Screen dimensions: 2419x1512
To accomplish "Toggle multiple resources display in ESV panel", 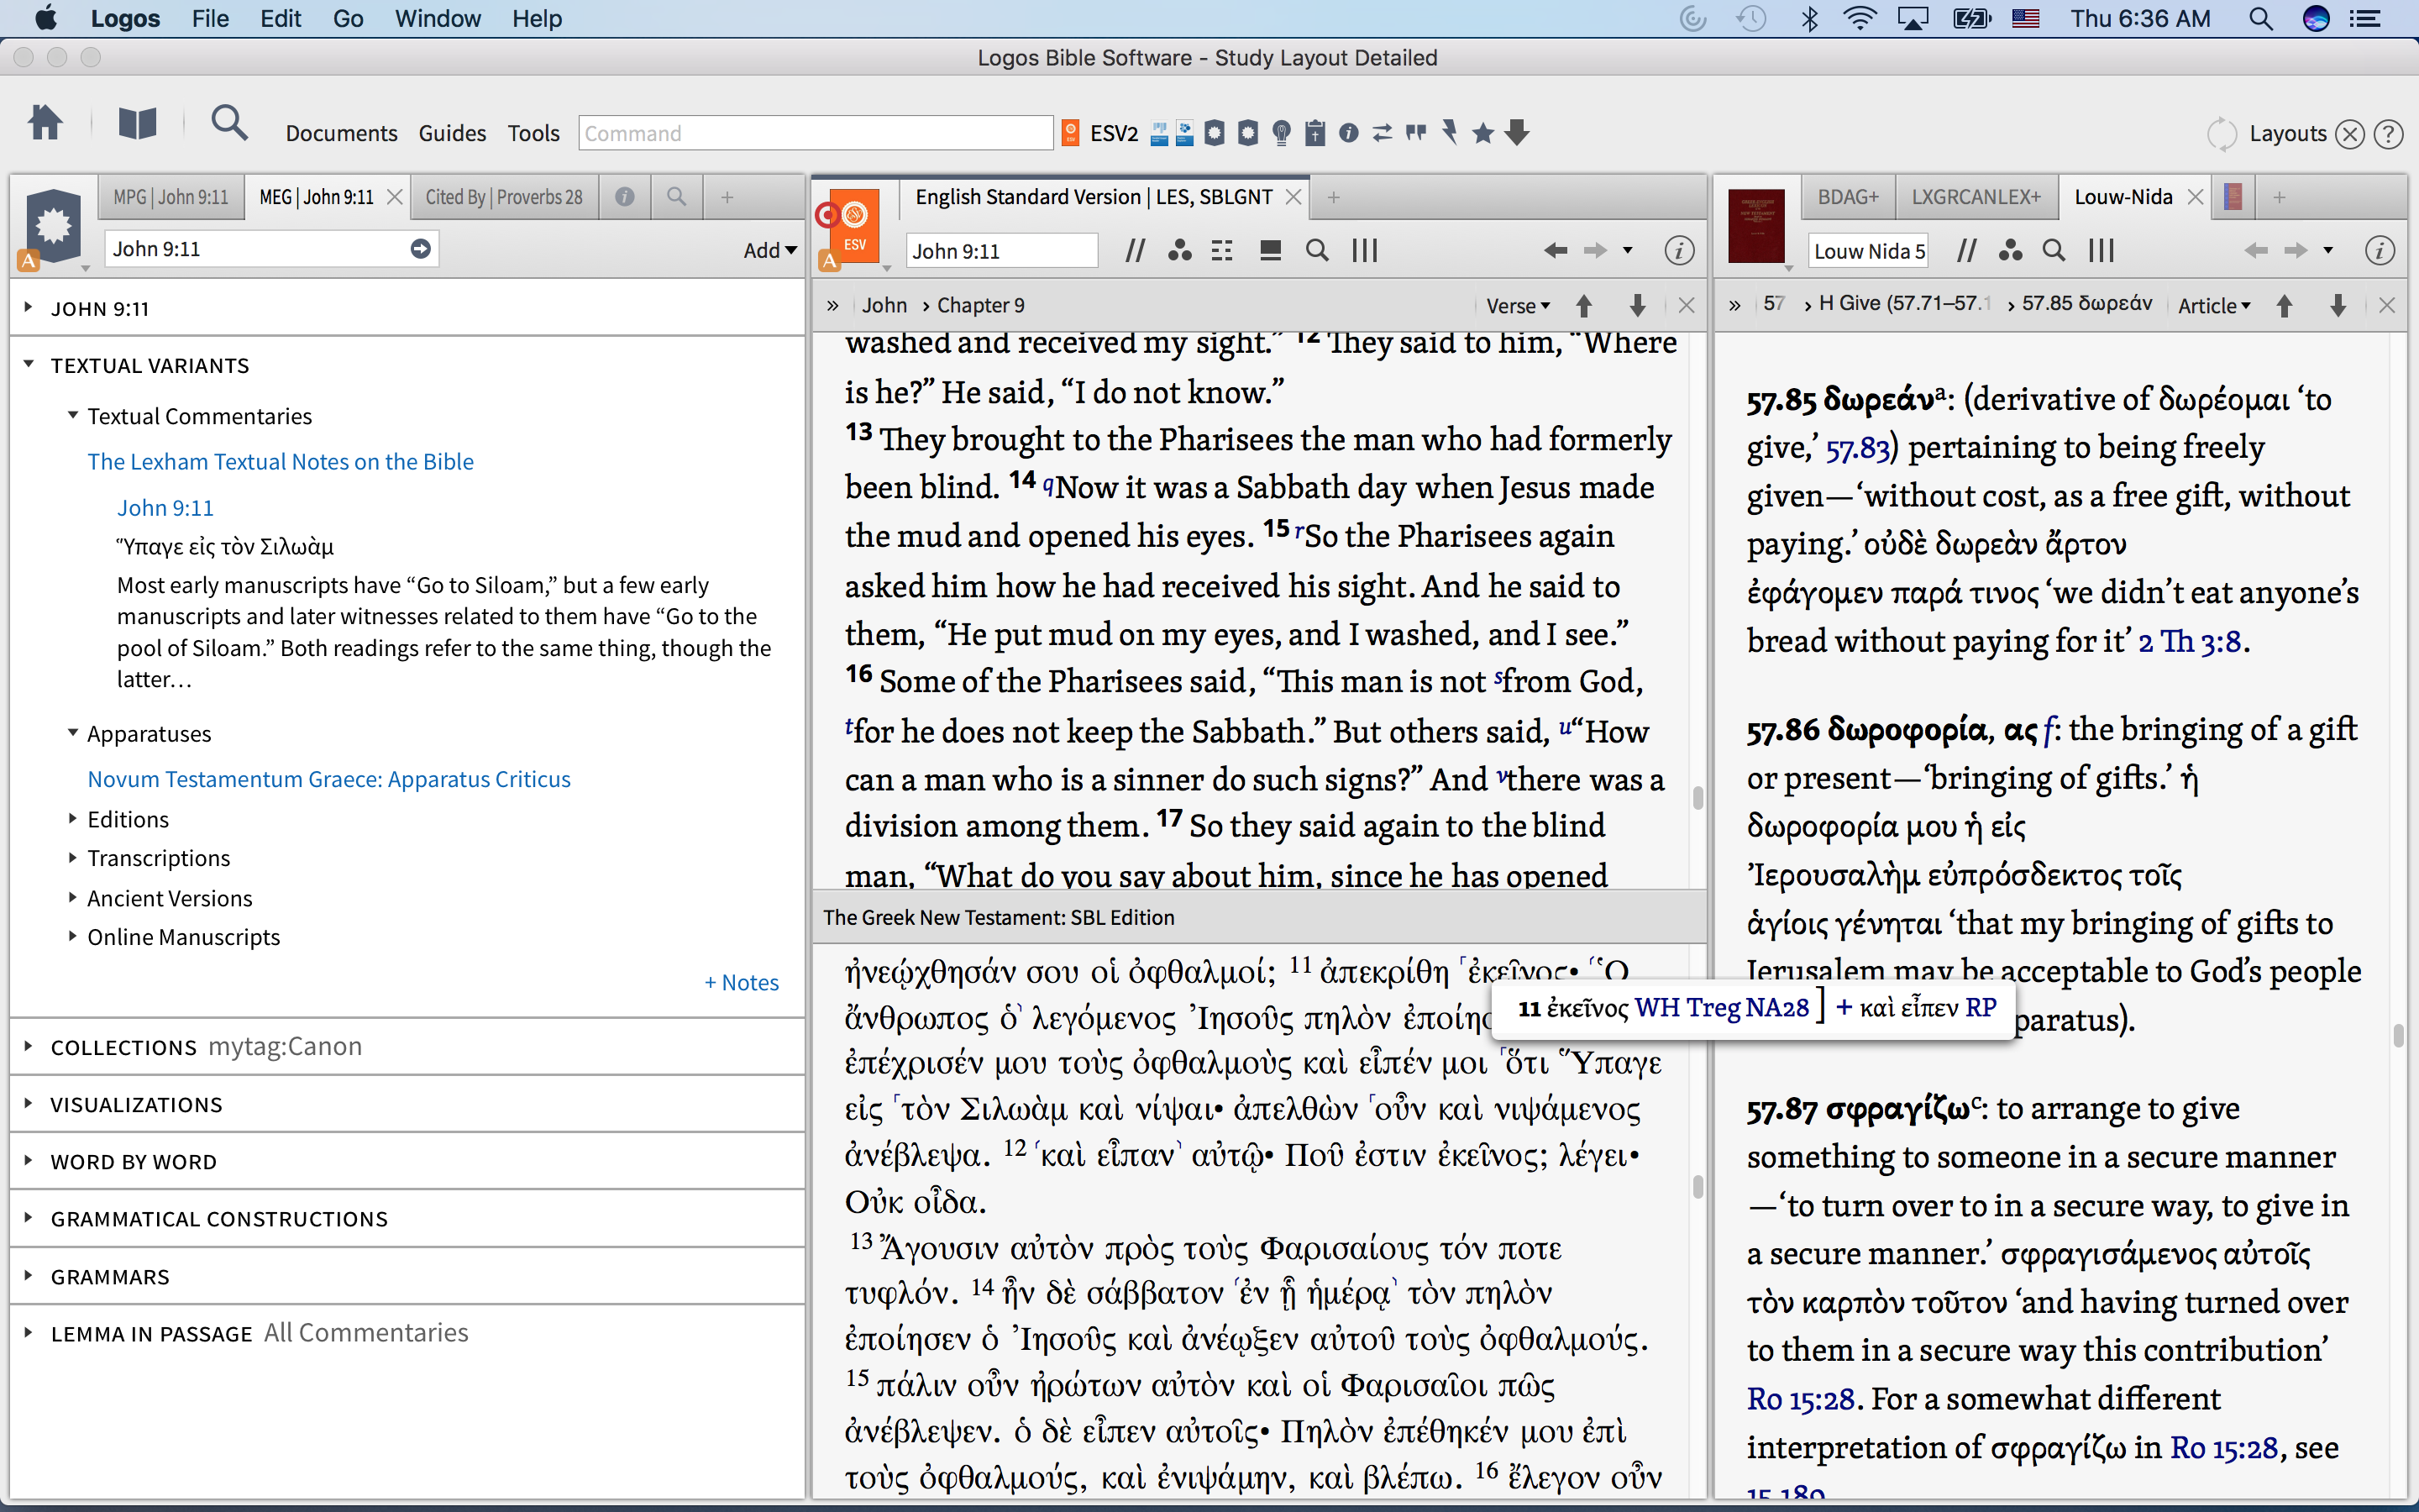I will pyautogui.click(x=1221, y=251).
